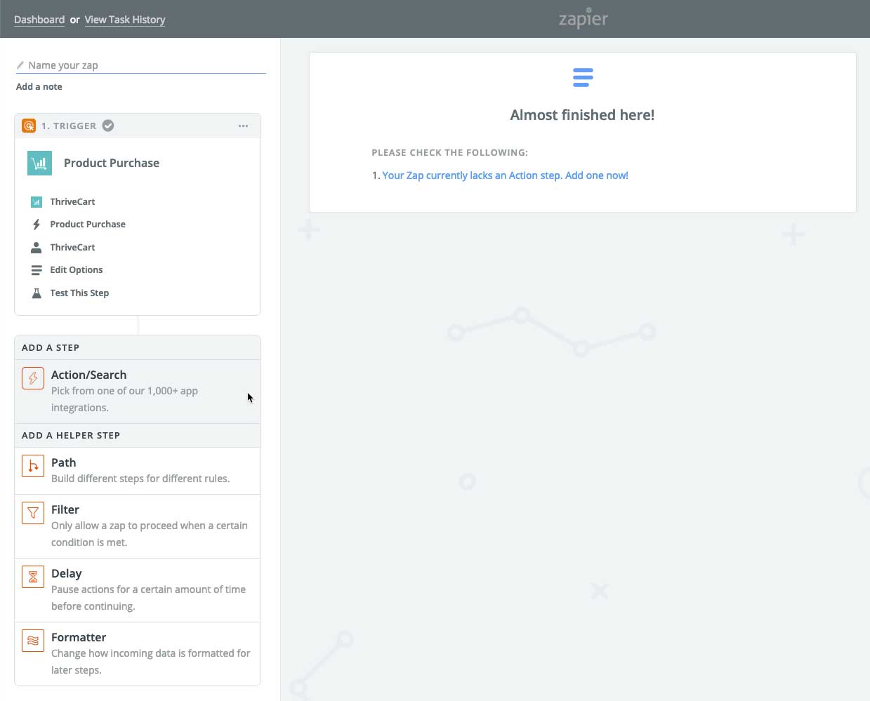Click the trigger completed checkmark icon
The image size is (870, 701).
(108, 126)
